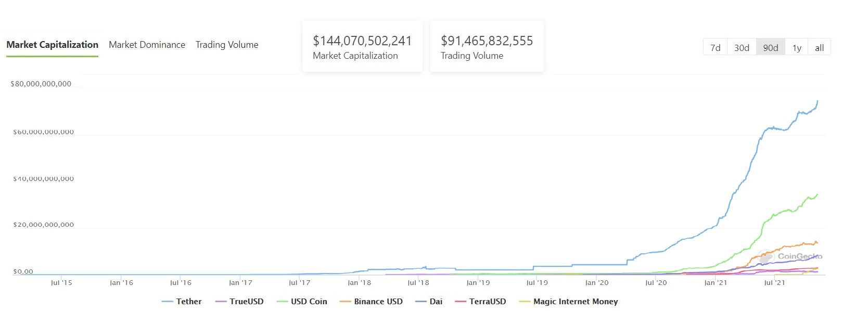Choose the 90d time range
Screen dimensions: 856x311
point(771,47)
